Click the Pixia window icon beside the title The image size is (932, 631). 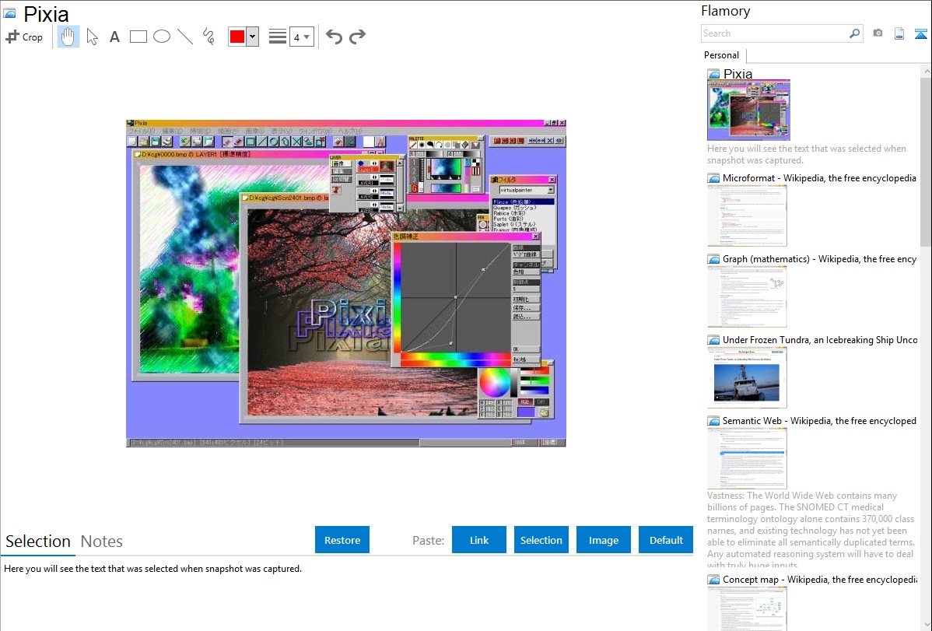tap(9, 13)
